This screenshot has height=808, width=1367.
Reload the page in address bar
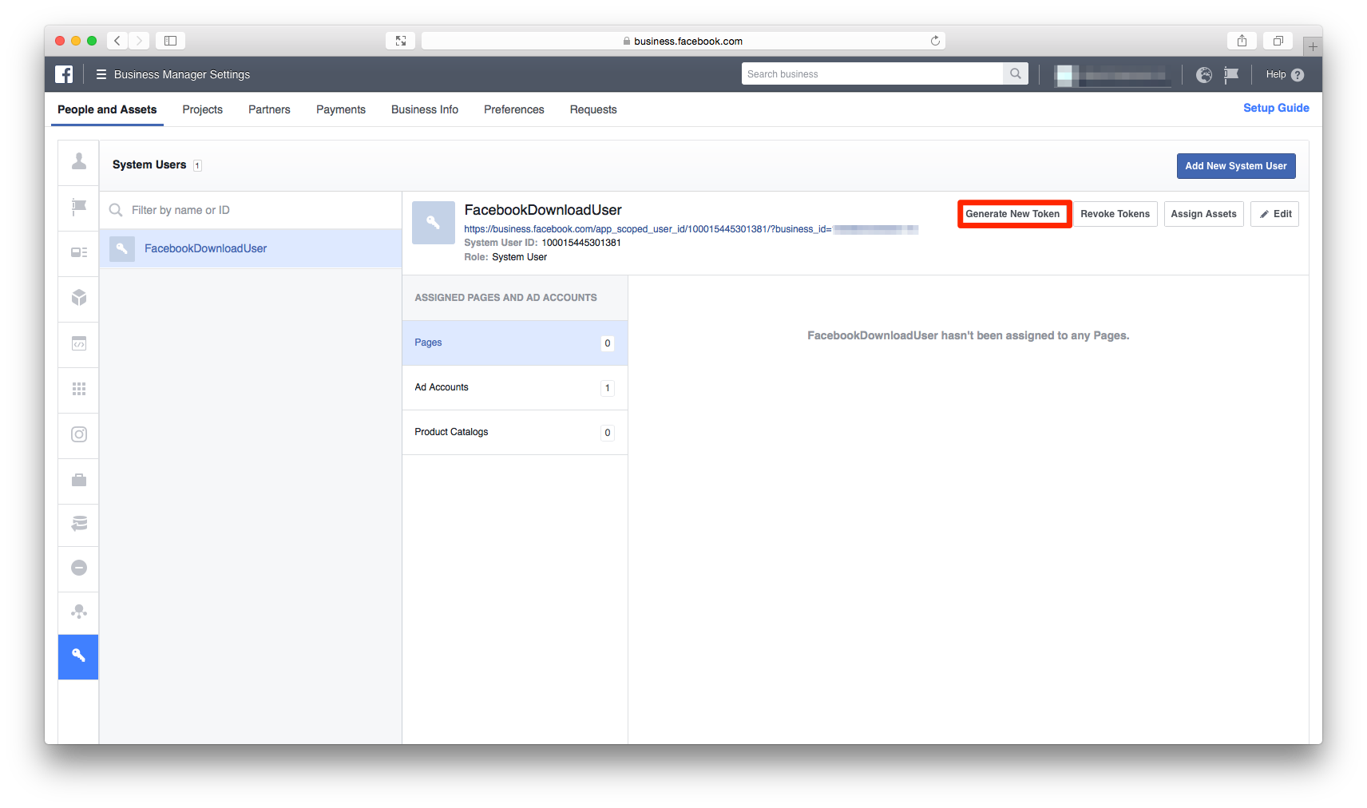point(935,41)
